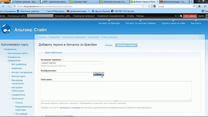Click the 'Hello admin' button
This screenshot has width=208, height=117.
tap(190, 16)
